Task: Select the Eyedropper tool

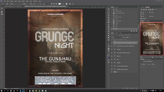Action: 109,20
